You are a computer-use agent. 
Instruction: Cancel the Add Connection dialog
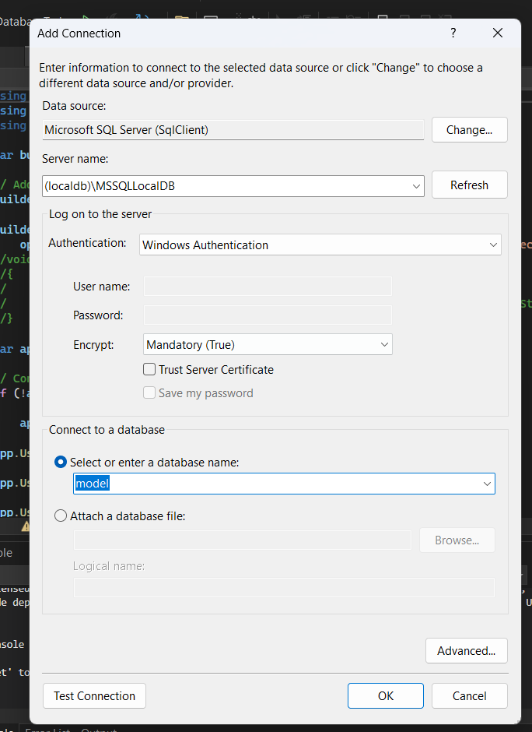coord(469,696)
